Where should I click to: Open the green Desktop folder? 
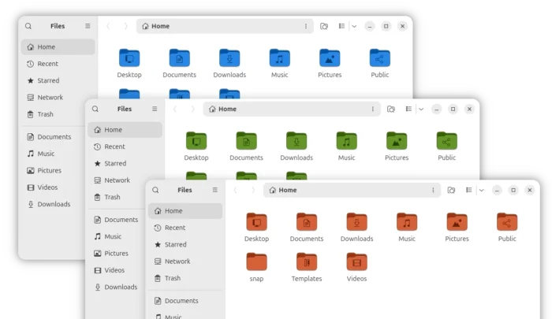[x=196, y=141]
